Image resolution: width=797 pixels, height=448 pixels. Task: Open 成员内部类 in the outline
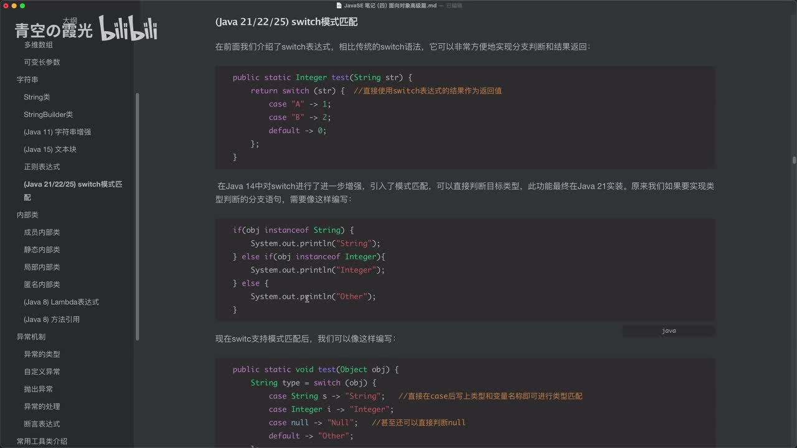(x=42, y=232)
